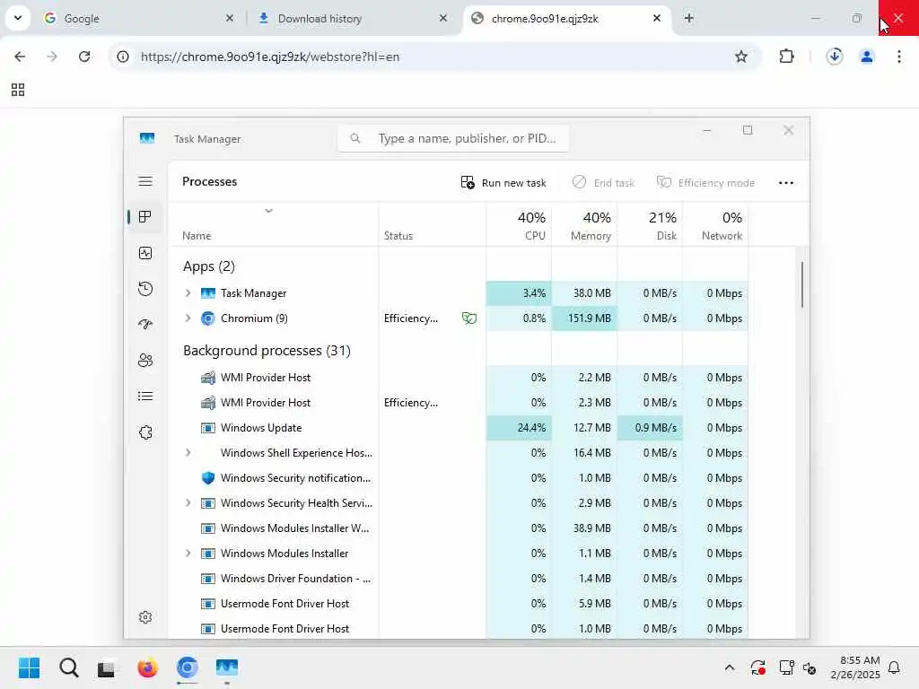This screenshot has width=919, height=689.
Task: Click the Task Manager search field
Action: coord(453,138)
